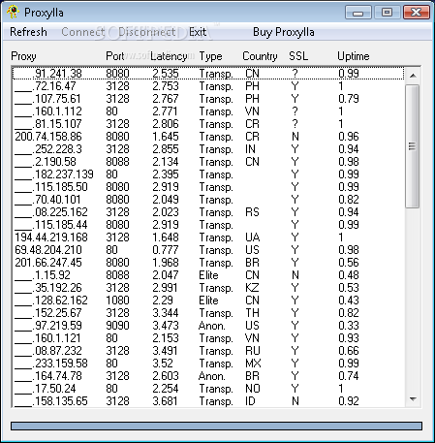Select proxy 194.44.219.168
Image resolution: width=435 pixels, height=443 pixels.
(208, 237)
